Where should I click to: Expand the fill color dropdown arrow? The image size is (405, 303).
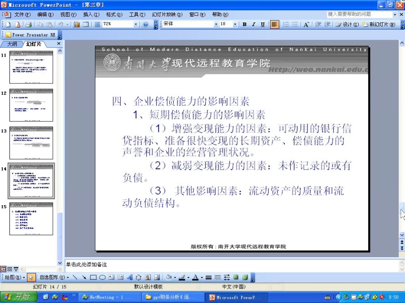coord(175,277)
